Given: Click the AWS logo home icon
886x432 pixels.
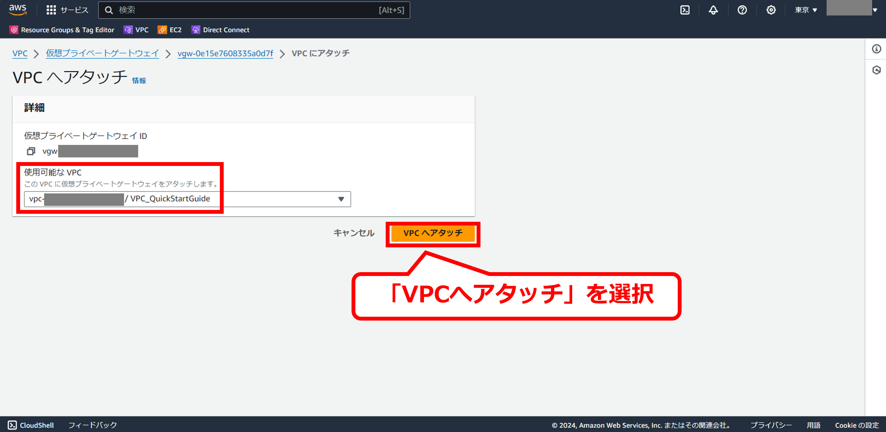Looking at the screenshot, I should (x=18, y=10).
